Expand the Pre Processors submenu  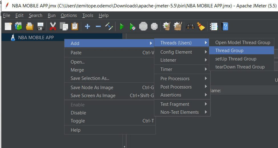coord(182,78)
